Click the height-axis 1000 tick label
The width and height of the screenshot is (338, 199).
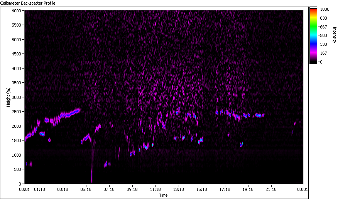click(16, 155)
